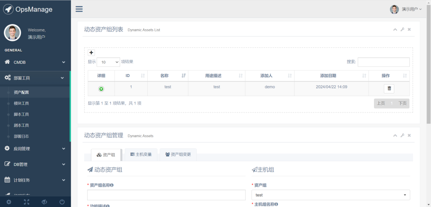Click the plus icon to add asset group
The width and height of the screenshot is (431, 207).
click(x=91, y=53)
